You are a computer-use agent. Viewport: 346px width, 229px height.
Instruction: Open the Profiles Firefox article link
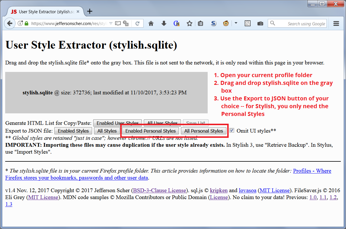168,174
